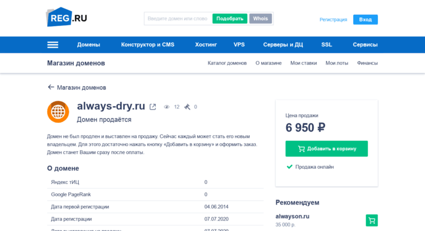This screenshot has height=231, width=425.
Task: Go to Каталог доменов
Action: pyautogui.click(x=227, y=63)
